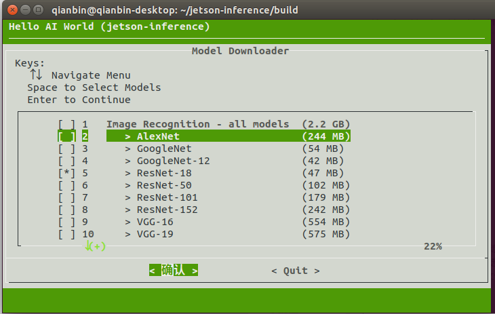Uncheck the ResNet-18 checkbox
Screen dimensions: 495x314
click(66, 173)
